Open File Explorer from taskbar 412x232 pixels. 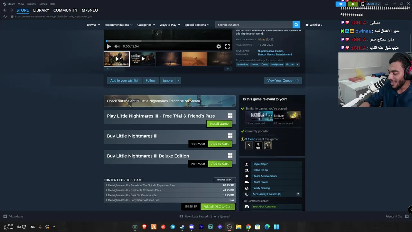(239, 227)
